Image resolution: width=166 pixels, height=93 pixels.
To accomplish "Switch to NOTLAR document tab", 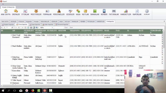I will (67, 21).
